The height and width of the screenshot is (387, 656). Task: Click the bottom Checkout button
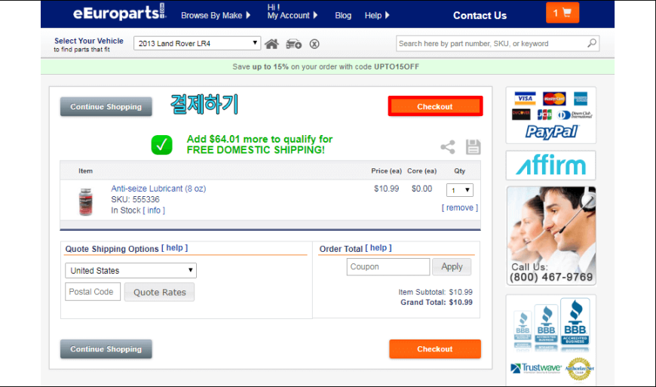point(434,349)
